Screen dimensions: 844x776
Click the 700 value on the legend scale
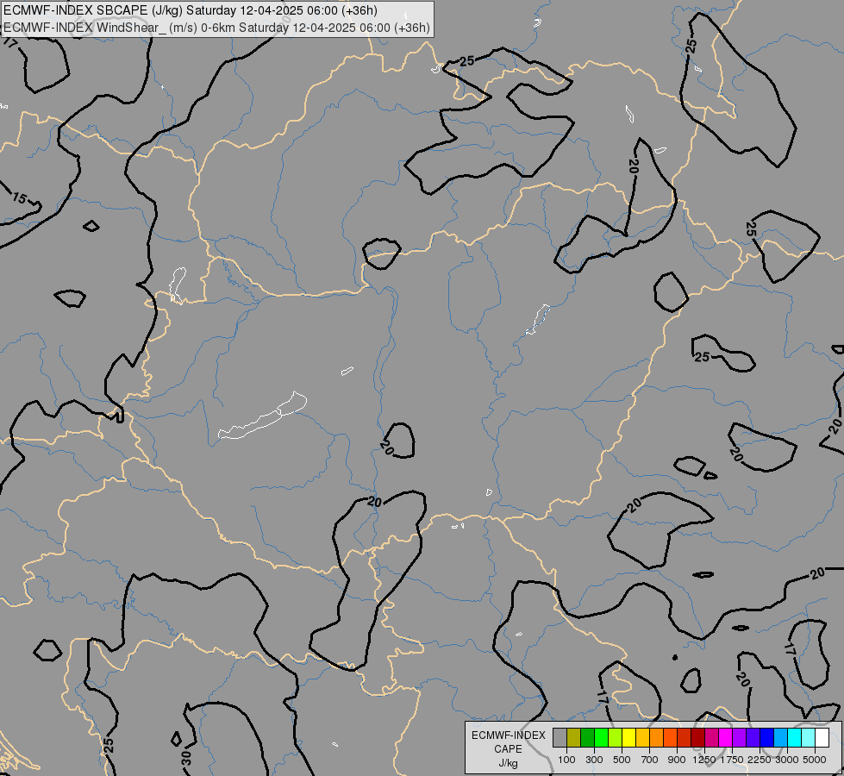click(x=650, y=760)
